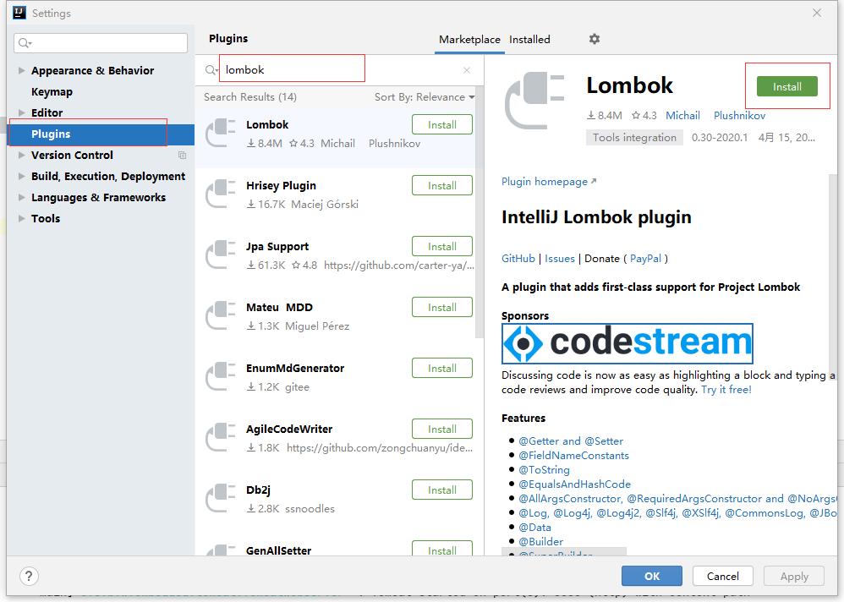Open the @EqualsAndHashCode feature link

(574, 484)
